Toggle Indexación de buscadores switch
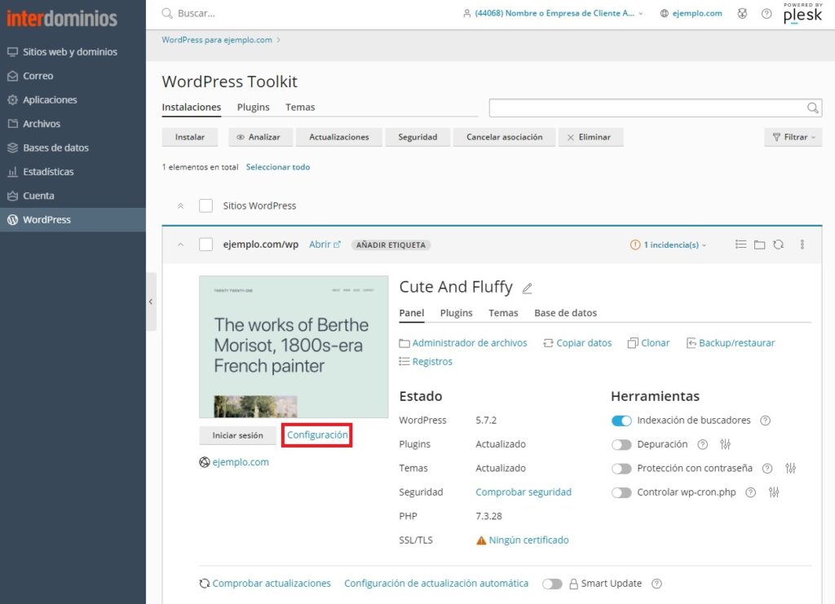The image size is (835, 604). coord(621,421)
